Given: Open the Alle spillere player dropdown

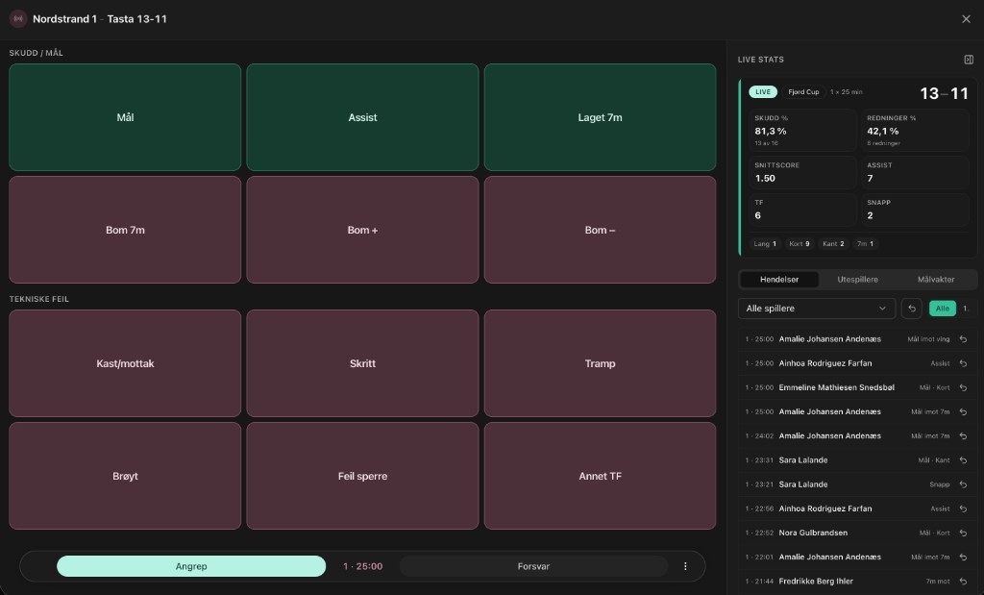Looking at the screenshot, I should [817, 309].
